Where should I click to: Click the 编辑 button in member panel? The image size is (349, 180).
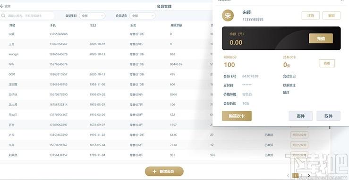(x=332, y=16)
